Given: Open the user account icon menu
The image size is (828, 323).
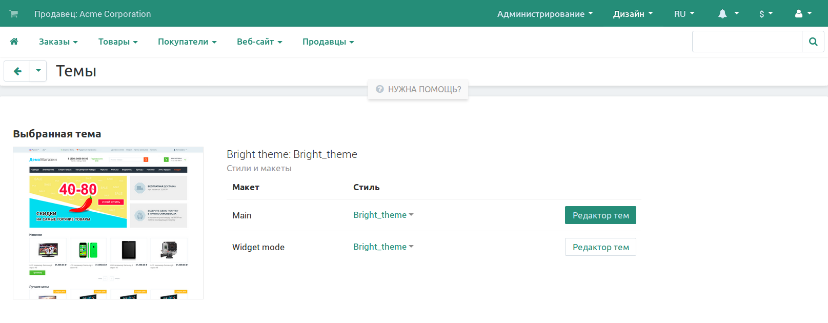Looking at the screenshot, I should coord(803,14).
